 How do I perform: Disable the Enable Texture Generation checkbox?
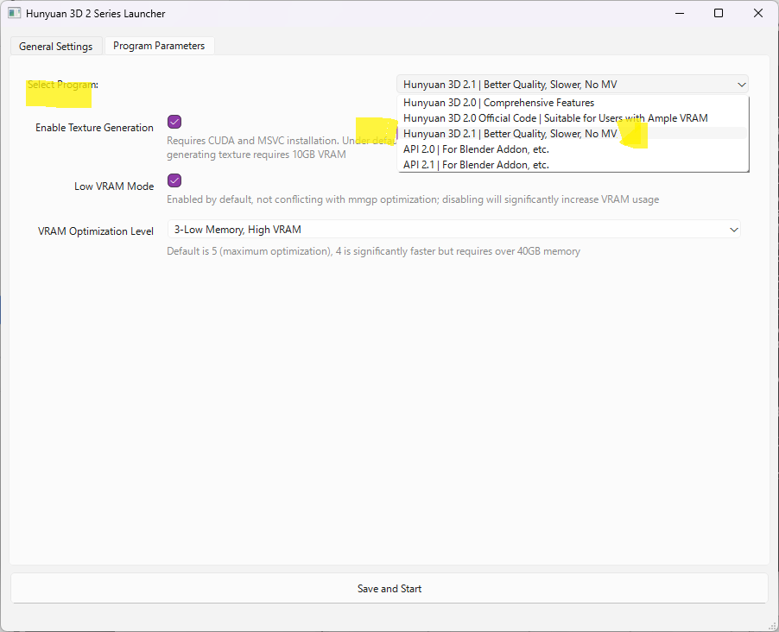pyautogui.click(x=174, y=122)
